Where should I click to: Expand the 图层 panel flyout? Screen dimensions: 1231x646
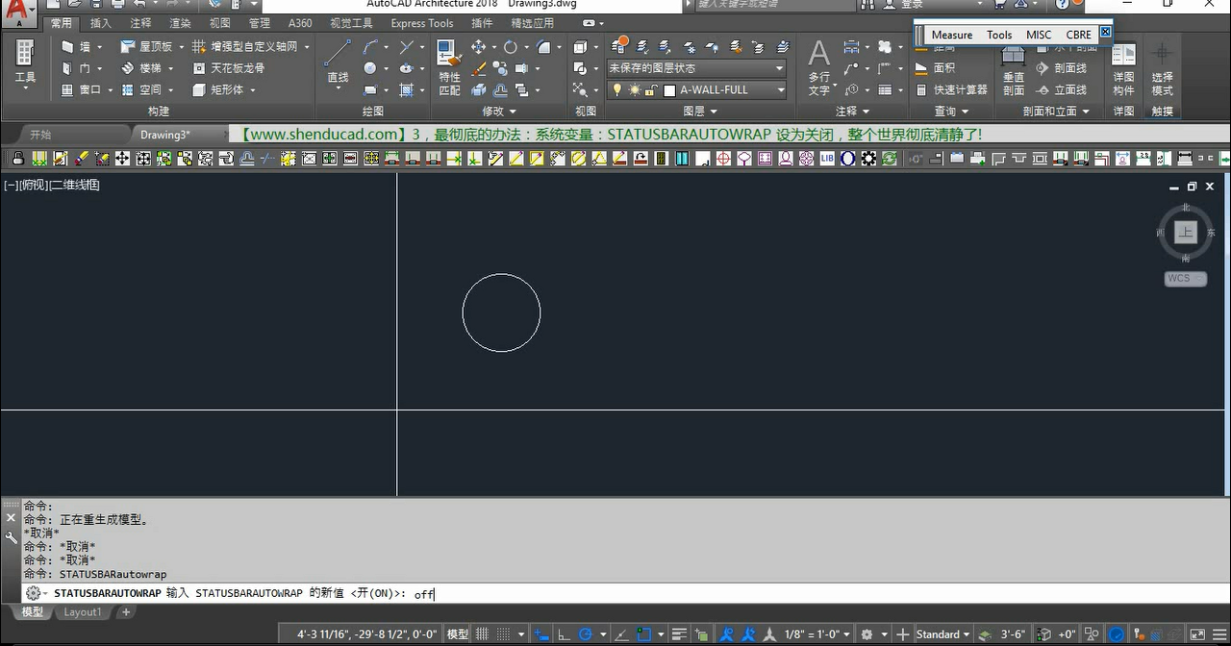699,112
